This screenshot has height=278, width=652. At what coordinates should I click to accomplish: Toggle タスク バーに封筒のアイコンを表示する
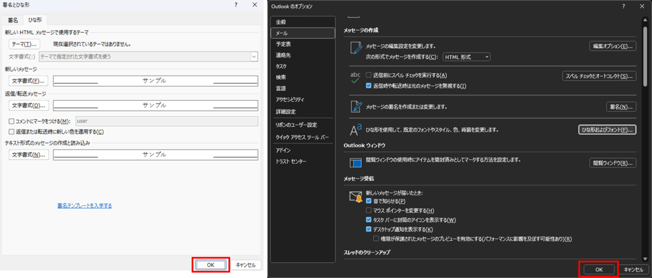pos(368,220)
